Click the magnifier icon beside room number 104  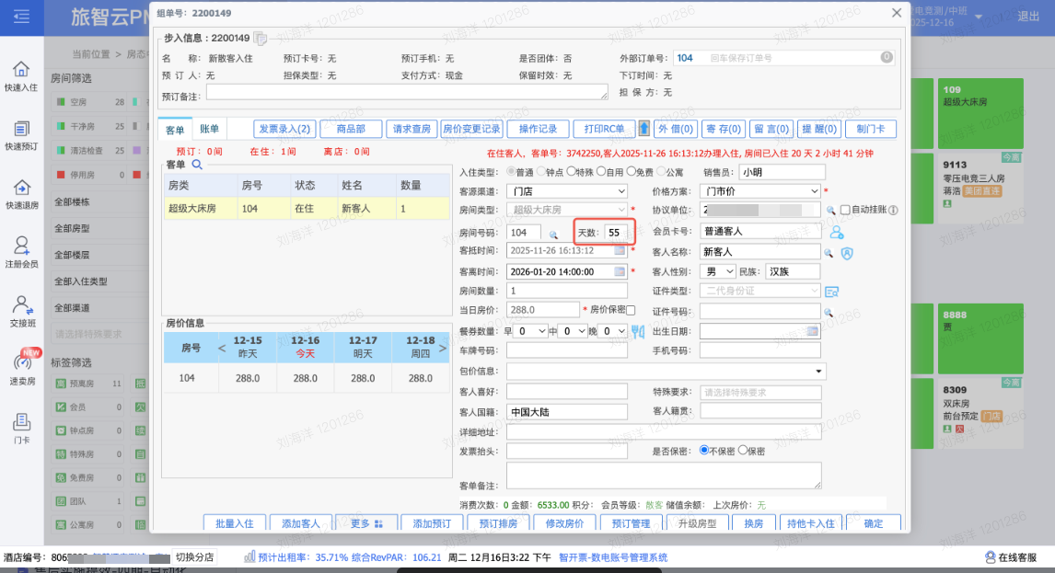(x=553, y=235)
